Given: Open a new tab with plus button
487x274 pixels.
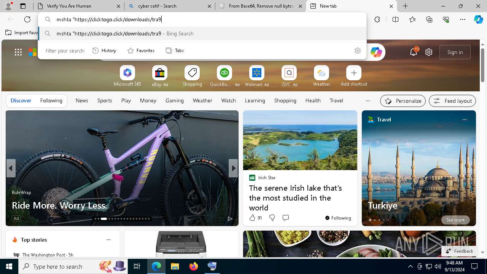Looking at the screenshot, I should click(406, 6).
